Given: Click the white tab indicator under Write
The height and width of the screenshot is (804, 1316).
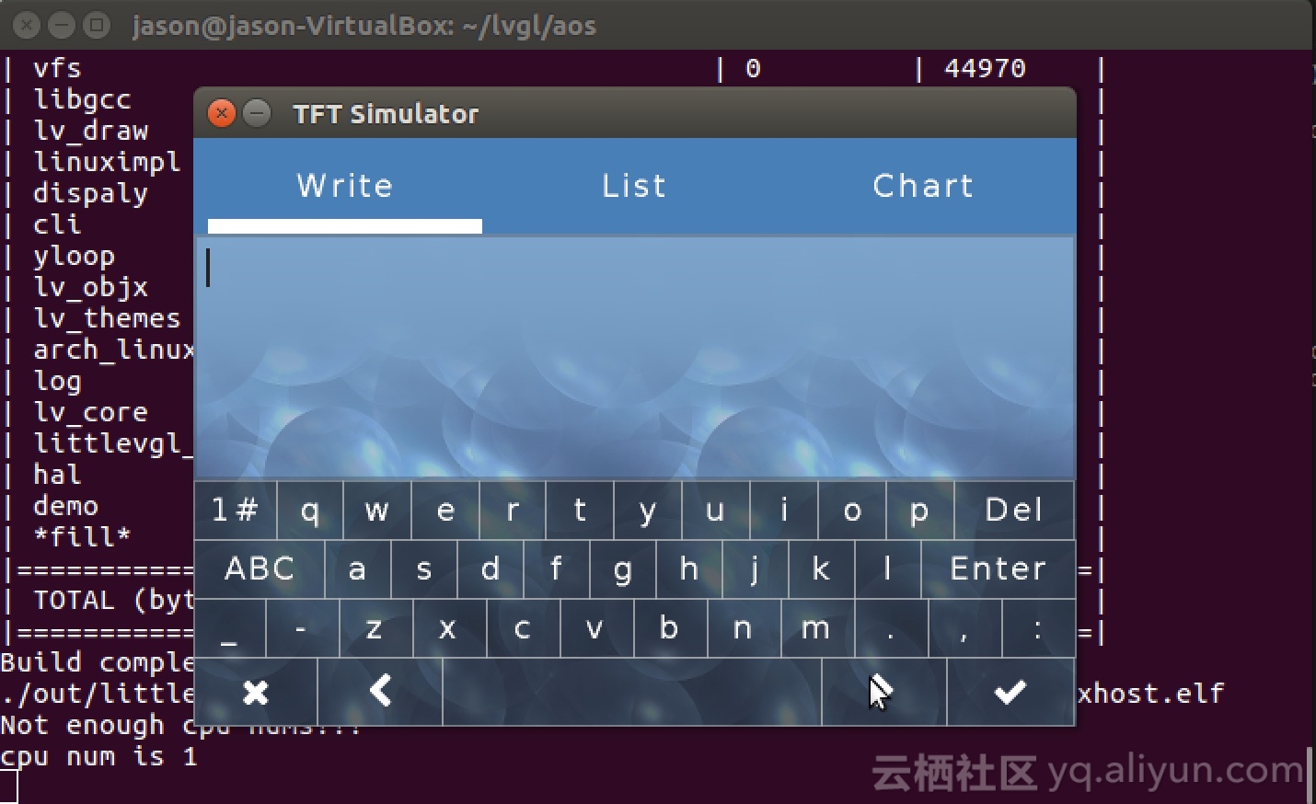Looking at the screenshot, I should point(344,225).
